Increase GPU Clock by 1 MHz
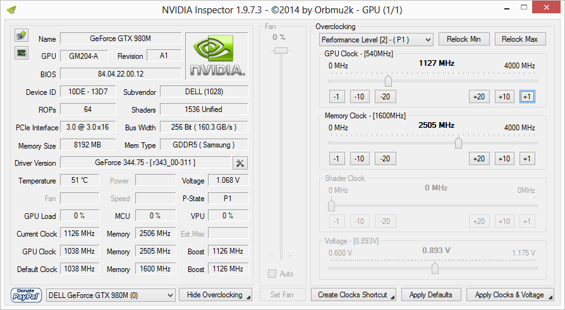This screenshot has height=310, width=565. pos(527,97)
